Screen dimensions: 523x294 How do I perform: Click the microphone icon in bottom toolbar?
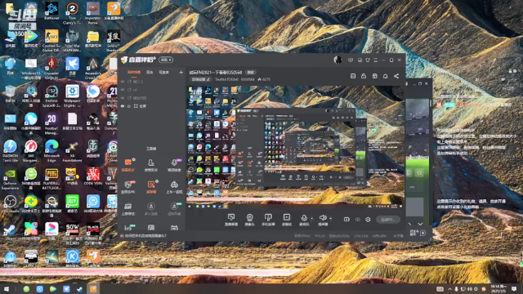click(x=304, y=218)
